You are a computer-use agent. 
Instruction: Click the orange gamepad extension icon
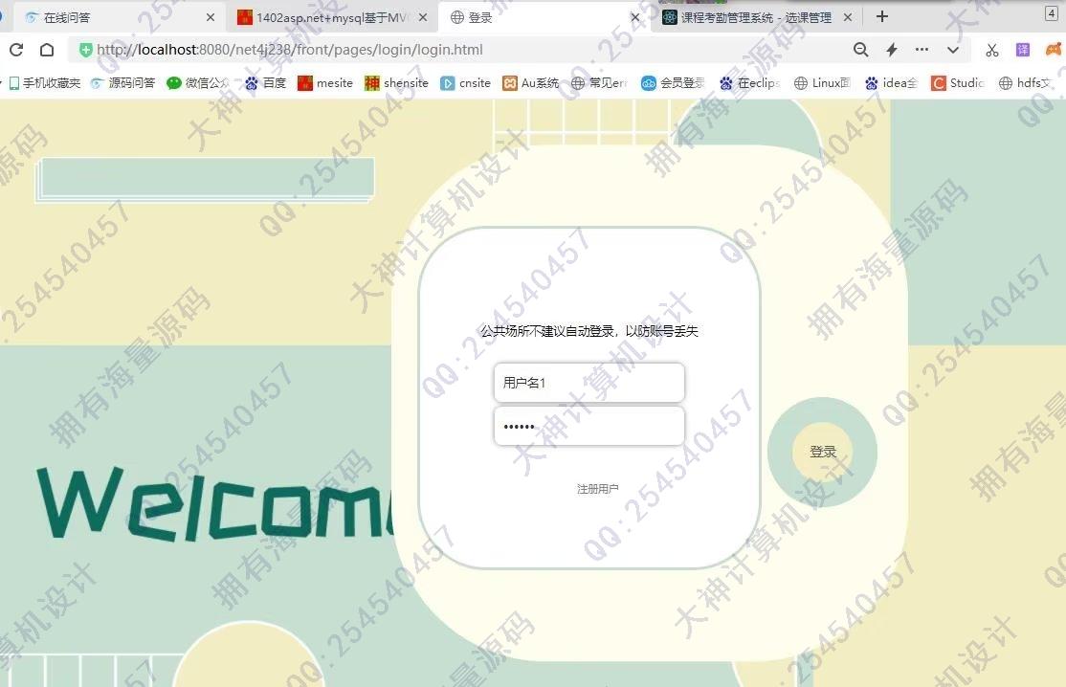click(1054, 50)
